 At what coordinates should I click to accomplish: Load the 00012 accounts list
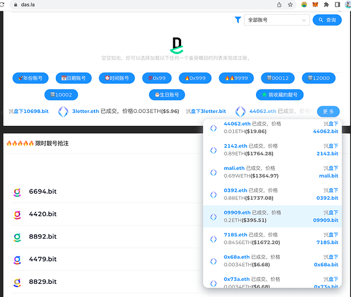tap(278, 78)
